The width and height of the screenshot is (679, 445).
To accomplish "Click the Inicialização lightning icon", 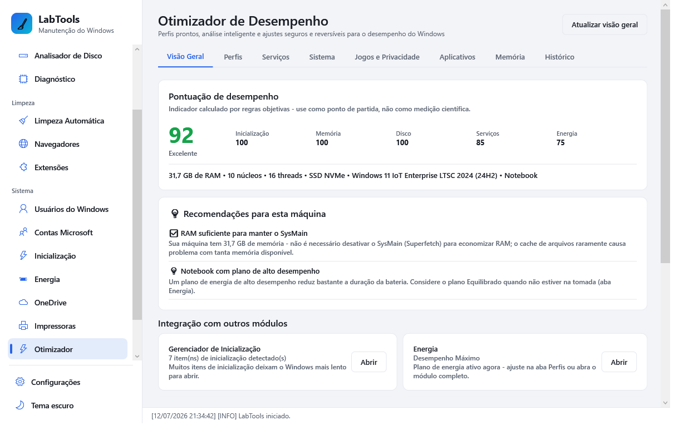I will 23,256.
